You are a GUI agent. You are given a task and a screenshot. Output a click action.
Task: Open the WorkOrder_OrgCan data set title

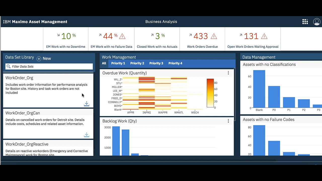click(23, 113)
